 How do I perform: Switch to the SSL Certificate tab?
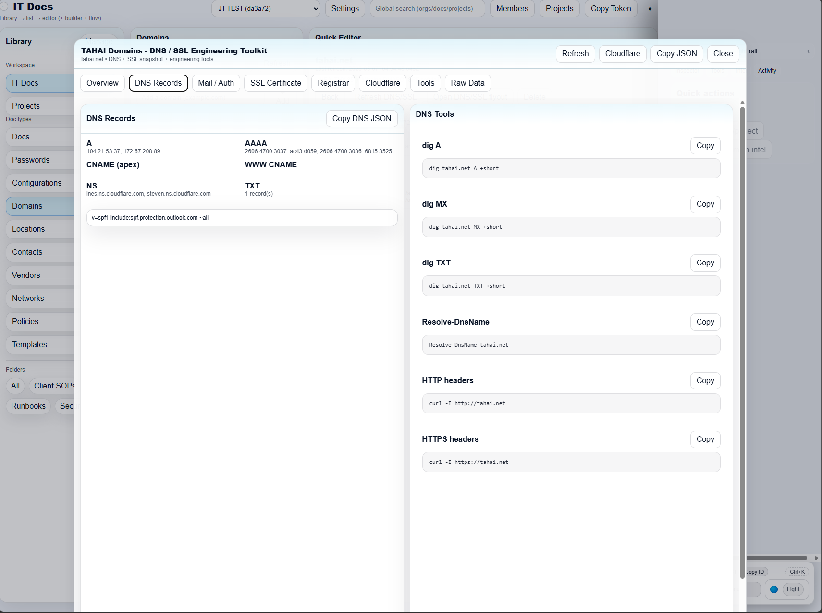click(275, 83)
